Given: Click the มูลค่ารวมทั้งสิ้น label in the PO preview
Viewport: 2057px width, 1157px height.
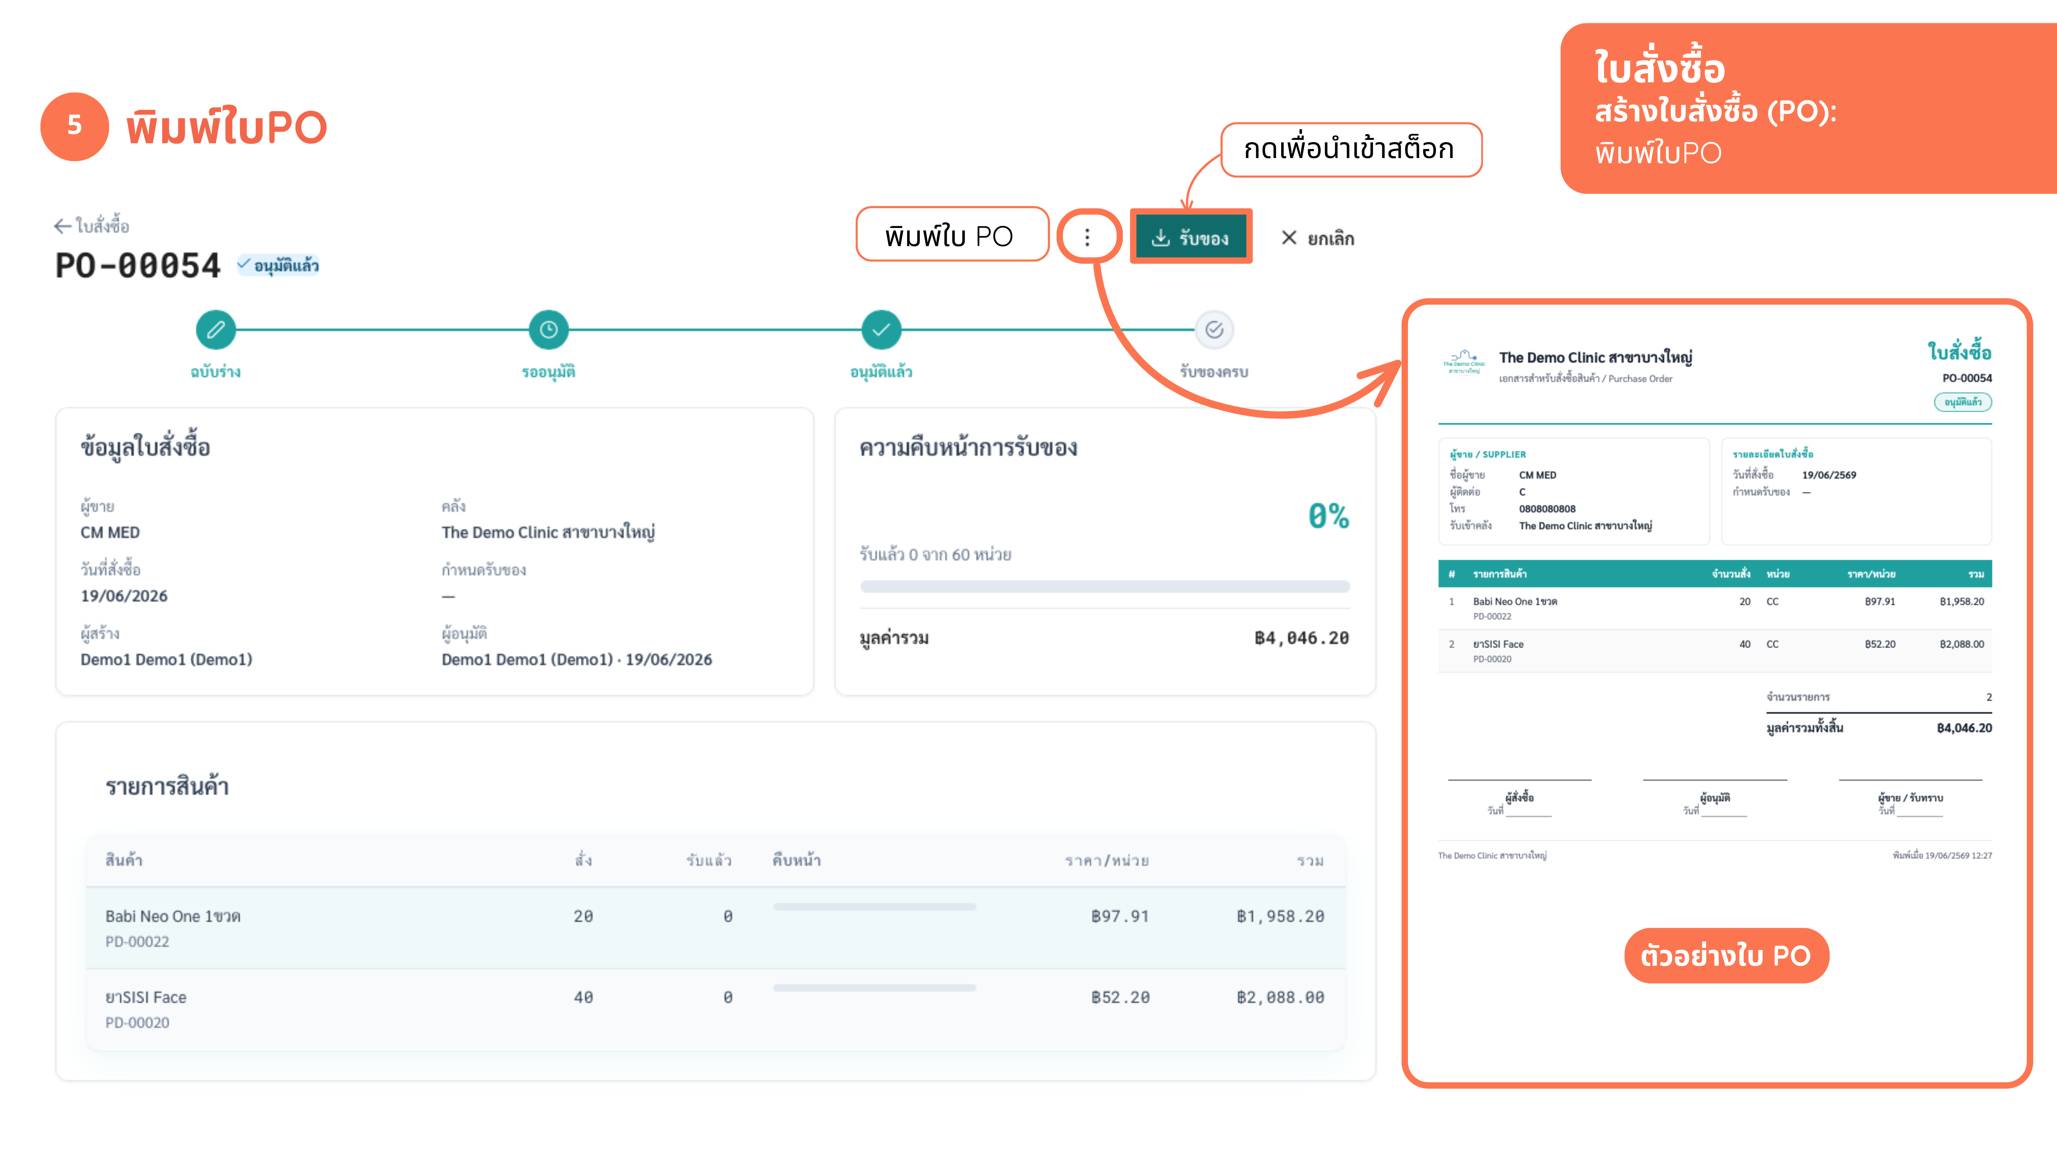Looking at the screenshot, I should pyautogui.click(x=1805, y=727).
